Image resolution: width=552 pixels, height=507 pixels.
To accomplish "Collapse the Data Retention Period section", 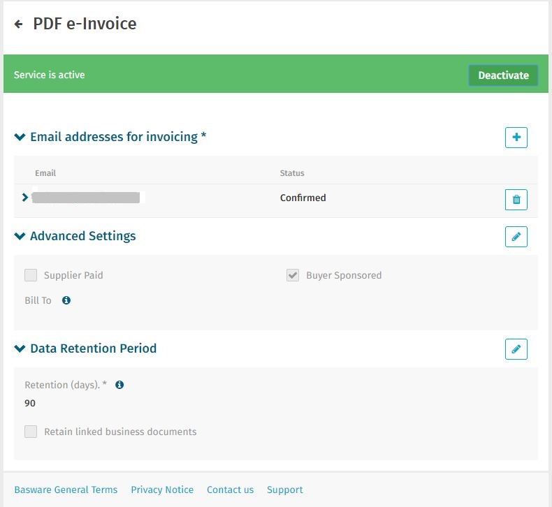I will [x=20, y=348].
